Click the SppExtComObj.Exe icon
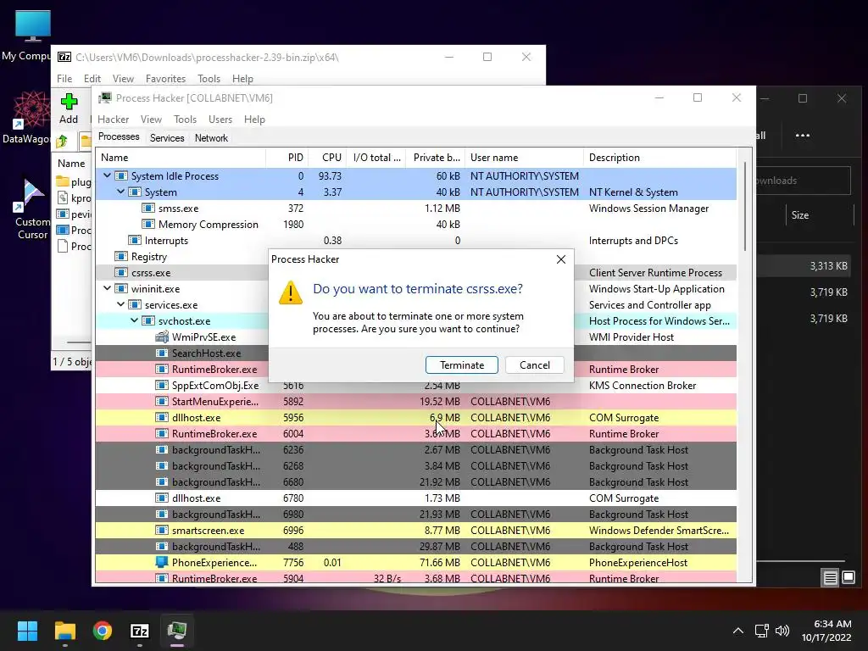This screenshot has height=651, width=868. (x=162, y=386)
